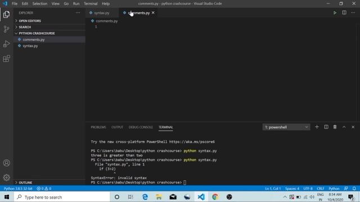This screenshot has height=202, width=360.
Task: Close the terminal panel
Action: tap(353, 127)
